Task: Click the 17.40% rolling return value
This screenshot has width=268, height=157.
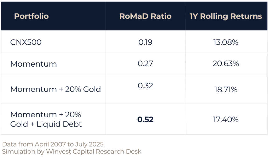Action: (226, 120)
